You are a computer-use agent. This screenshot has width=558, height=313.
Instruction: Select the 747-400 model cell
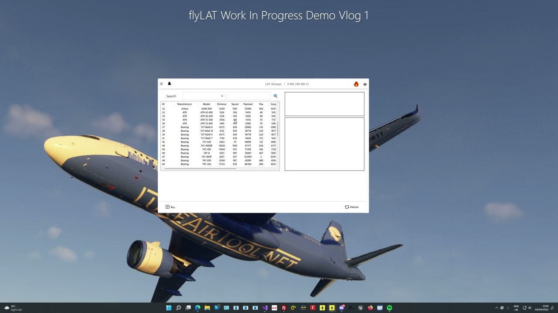click(x=207, y=150)
